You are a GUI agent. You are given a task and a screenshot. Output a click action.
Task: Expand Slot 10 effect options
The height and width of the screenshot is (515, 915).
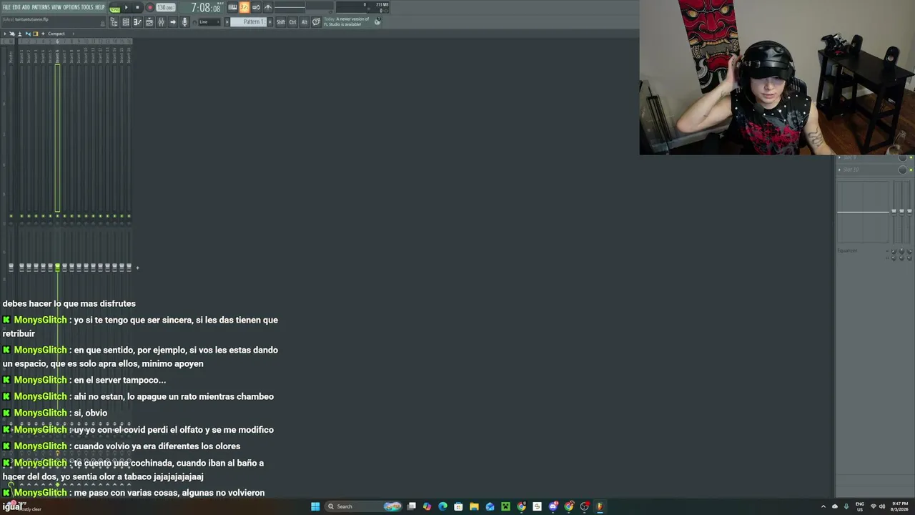click(839, 170)
